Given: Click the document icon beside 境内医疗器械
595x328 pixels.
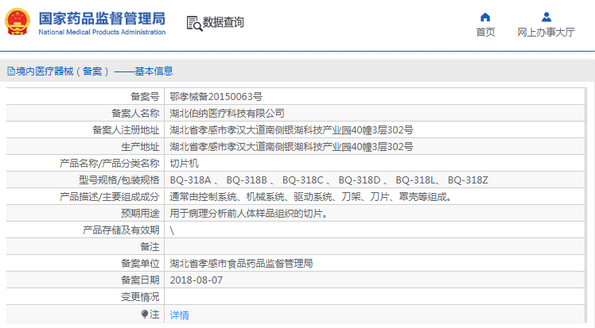Looking at the screenshot, I should pyautogui.click(x=10, y=71).
